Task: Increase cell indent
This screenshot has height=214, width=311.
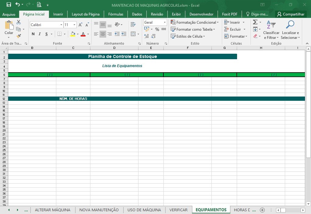Action: coord(124,34)
